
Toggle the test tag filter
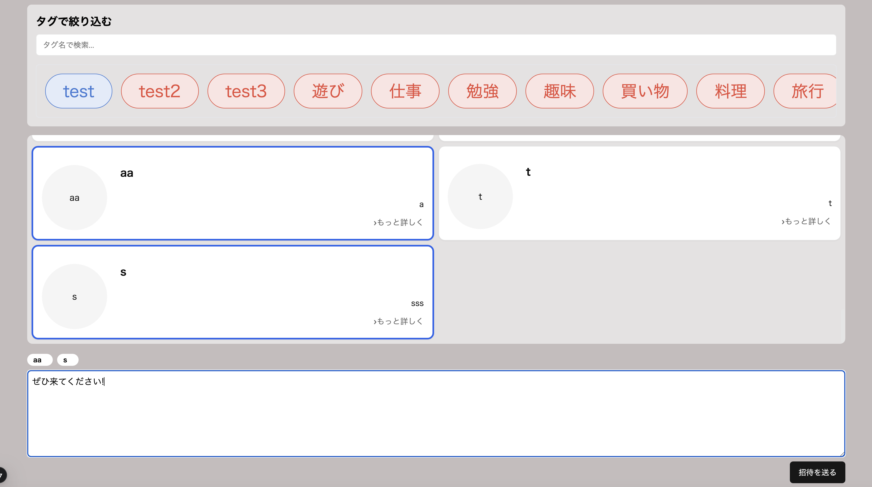click(79, 91)
